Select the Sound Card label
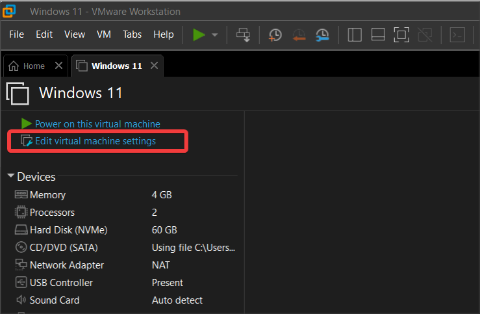This screenshot has width=480, height=314. click(55, 300)
